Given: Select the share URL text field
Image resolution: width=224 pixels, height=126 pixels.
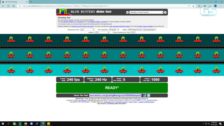Looking at the screenshot, I should (x=115, y=95).
